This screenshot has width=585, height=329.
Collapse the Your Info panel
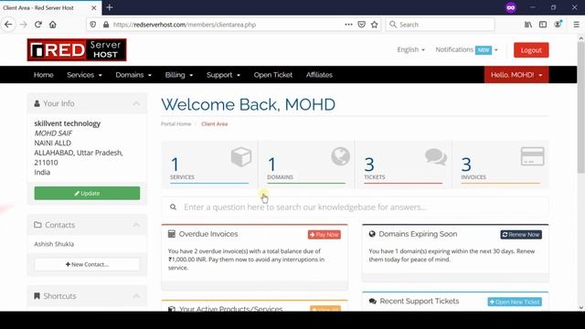point(136,103)
